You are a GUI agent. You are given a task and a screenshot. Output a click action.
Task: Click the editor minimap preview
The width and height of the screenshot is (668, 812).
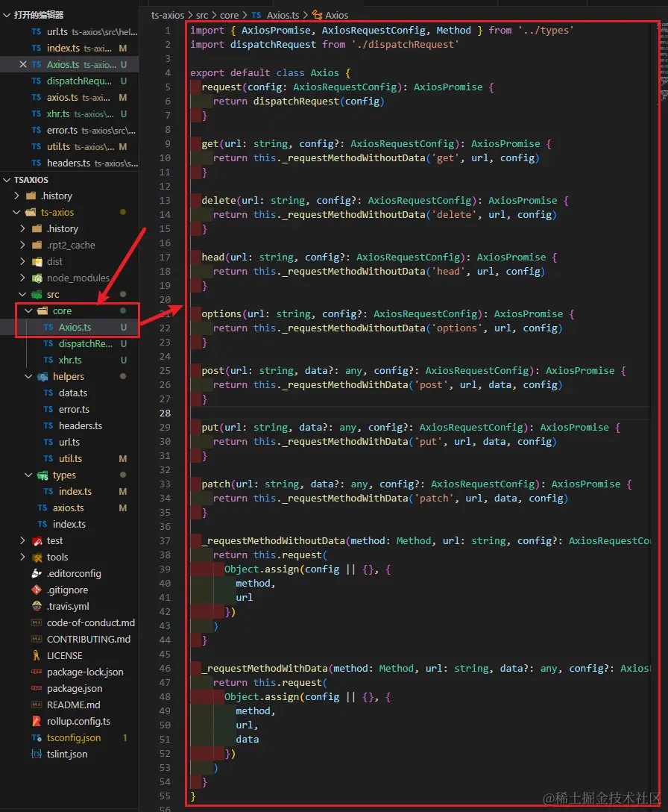tap(664, 62)
